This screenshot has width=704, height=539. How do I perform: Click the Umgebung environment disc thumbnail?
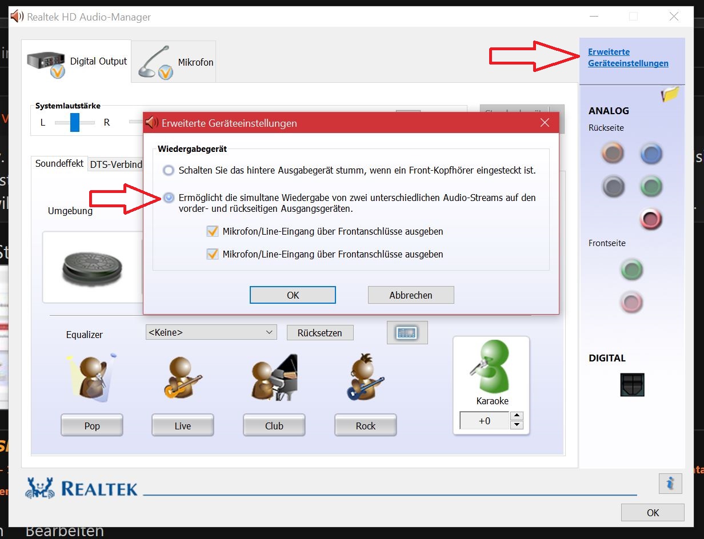pos(93,267)
